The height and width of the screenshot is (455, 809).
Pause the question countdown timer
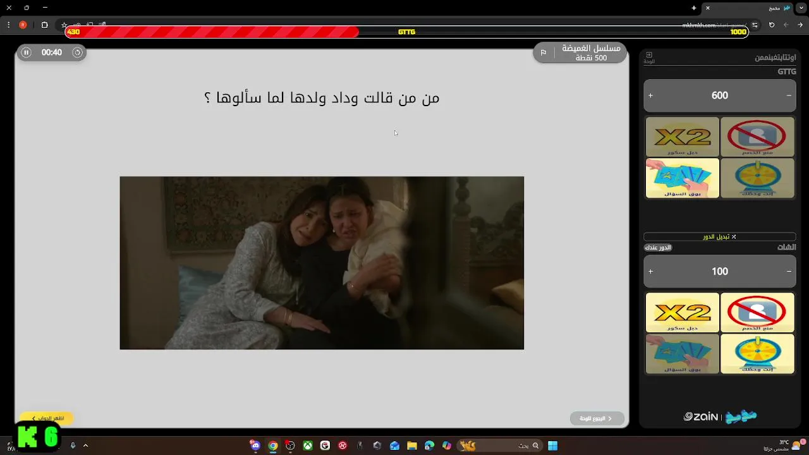coord(26,52)
